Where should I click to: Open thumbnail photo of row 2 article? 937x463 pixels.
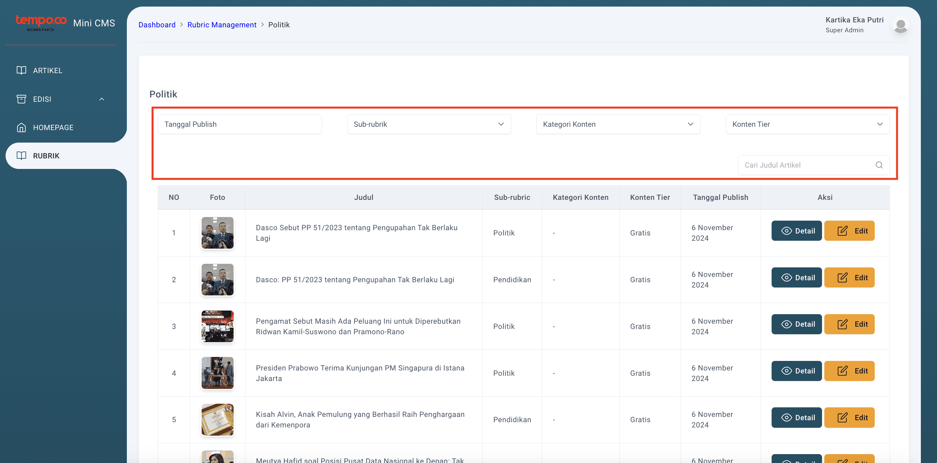tap(217, 280)
